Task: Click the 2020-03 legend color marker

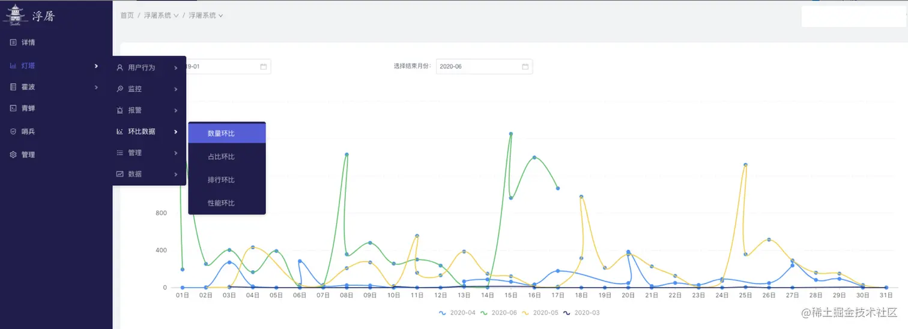Action: pyautogui.click(x=568, y=313)
